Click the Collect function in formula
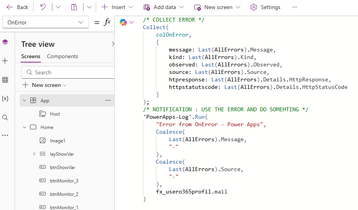 click(154, 28)
